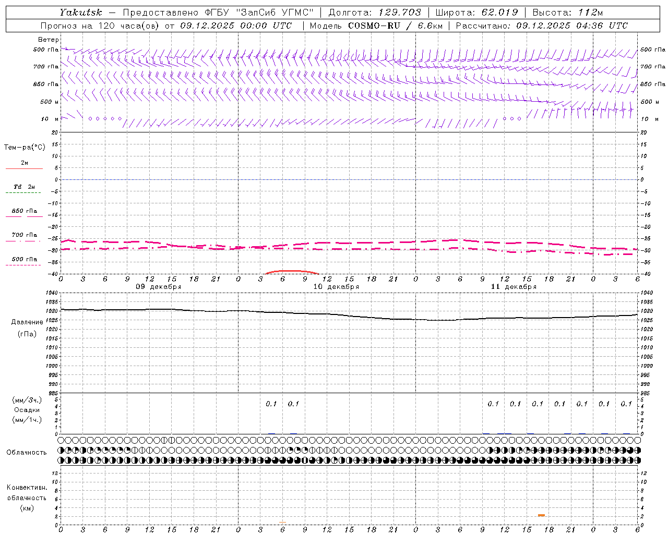The image size is (668, 534).
Task: Click the '10 м' wind level label on left
Action: (x=50, y=119)
